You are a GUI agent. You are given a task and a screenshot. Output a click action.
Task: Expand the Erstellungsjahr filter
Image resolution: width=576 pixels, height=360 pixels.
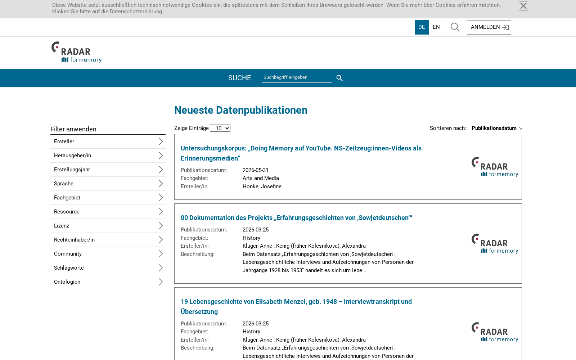[x=108, y=170]
